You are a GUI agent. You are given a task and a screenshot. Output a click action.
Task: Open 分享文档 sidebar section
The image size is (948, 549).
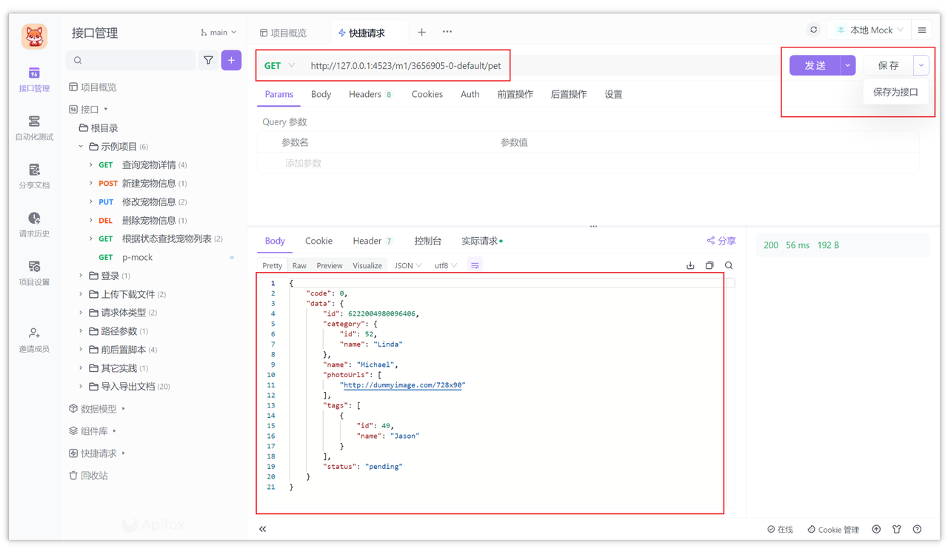pyautogui.click(x=34, y=176)
